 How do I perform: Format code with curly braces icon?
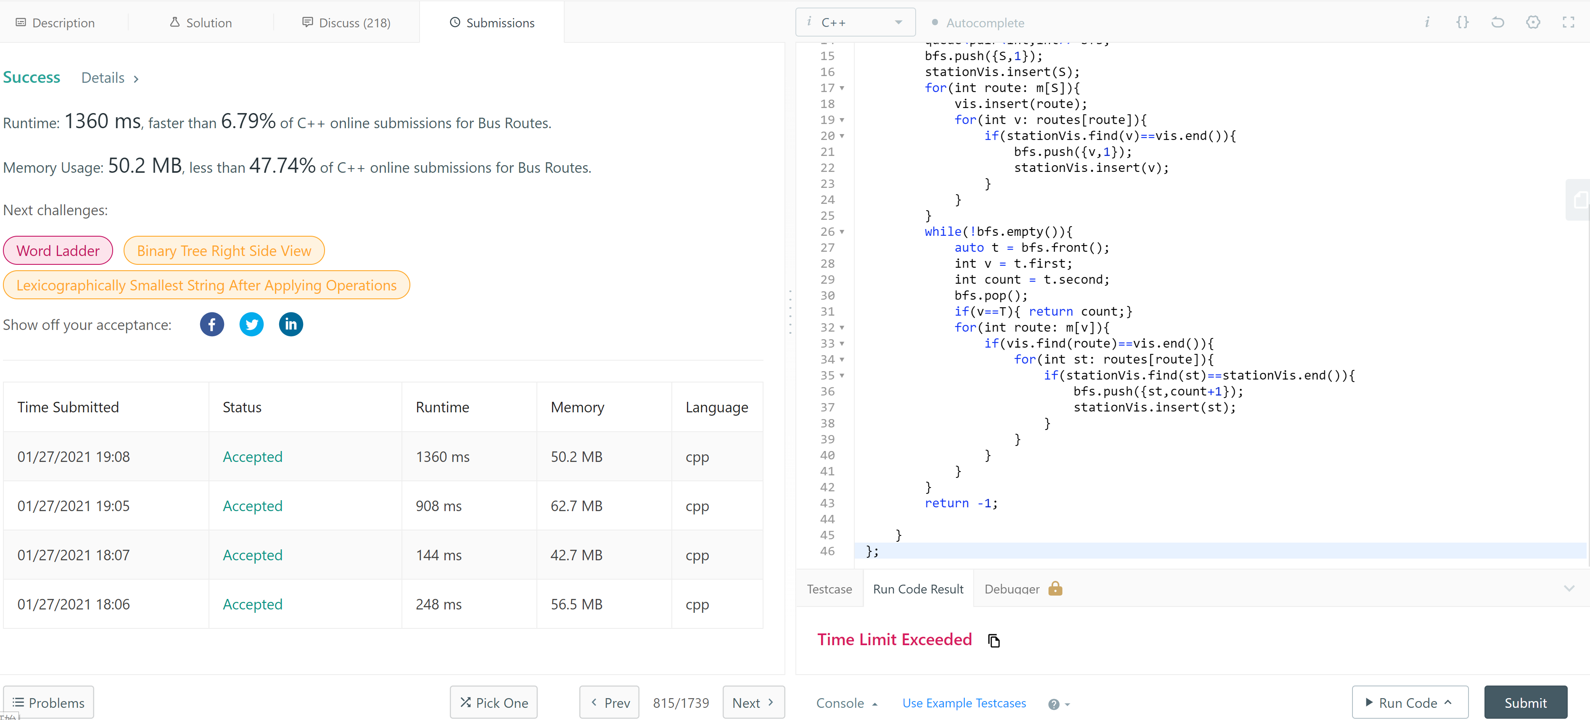(1462, 23)
